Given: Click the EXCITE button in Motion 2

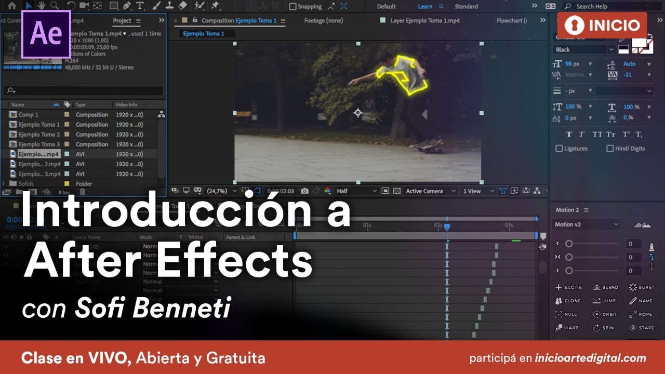Looking at the screenshot, I should pyautogui.click(x=568, y=287).
